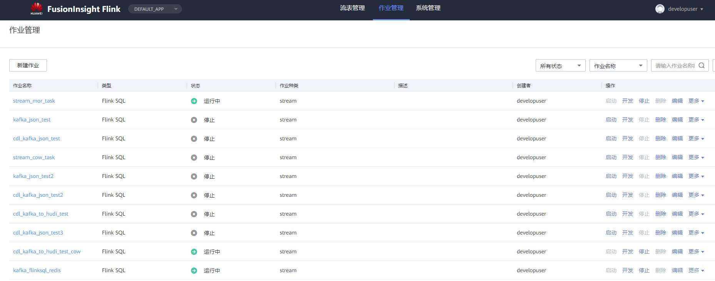Click 停止 for cdl_kafka_to_hudi_test_cow
This screenshot has width=715, height=281.
pos(644,251)
